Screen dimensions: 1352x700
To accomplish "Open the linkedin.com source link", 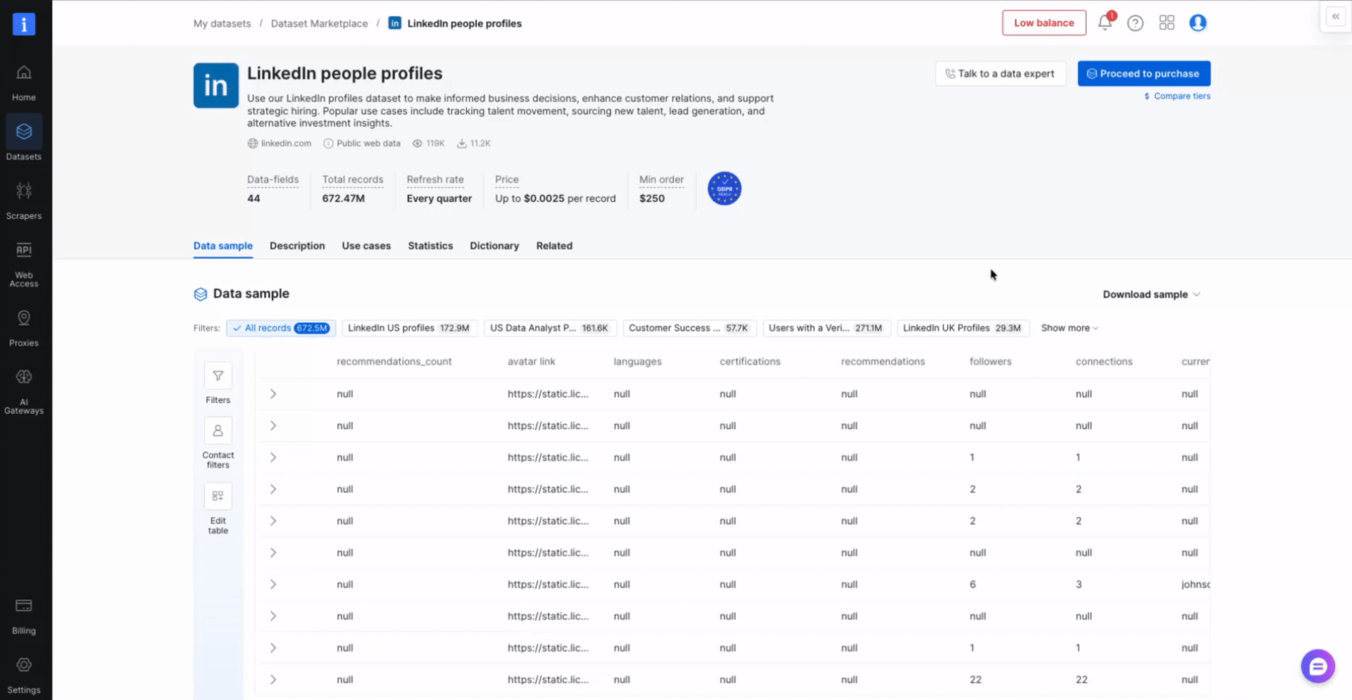I will [280, 143].
